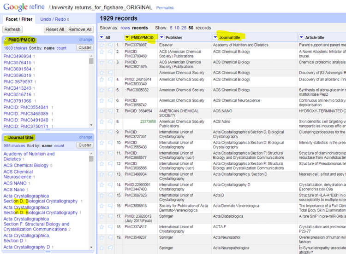Viewport: 346px width, 254px height.
Task: Click the Refresh facets button
Action: pyautogui.click(x=12, y=29)
